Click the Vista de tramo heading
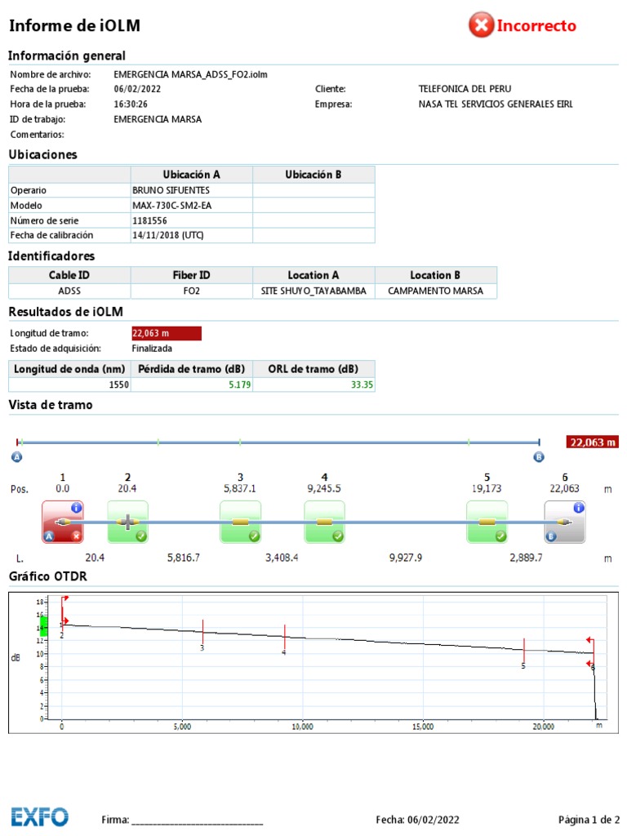The image size is (627, 836). (51, 405)
